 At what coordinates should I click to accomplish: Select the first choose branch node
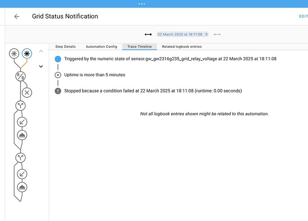(21, 106)
